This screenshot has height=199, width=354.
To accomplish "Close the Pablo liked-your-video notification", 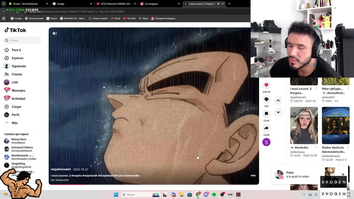I will pyautogui.click(x=343, y=175).
